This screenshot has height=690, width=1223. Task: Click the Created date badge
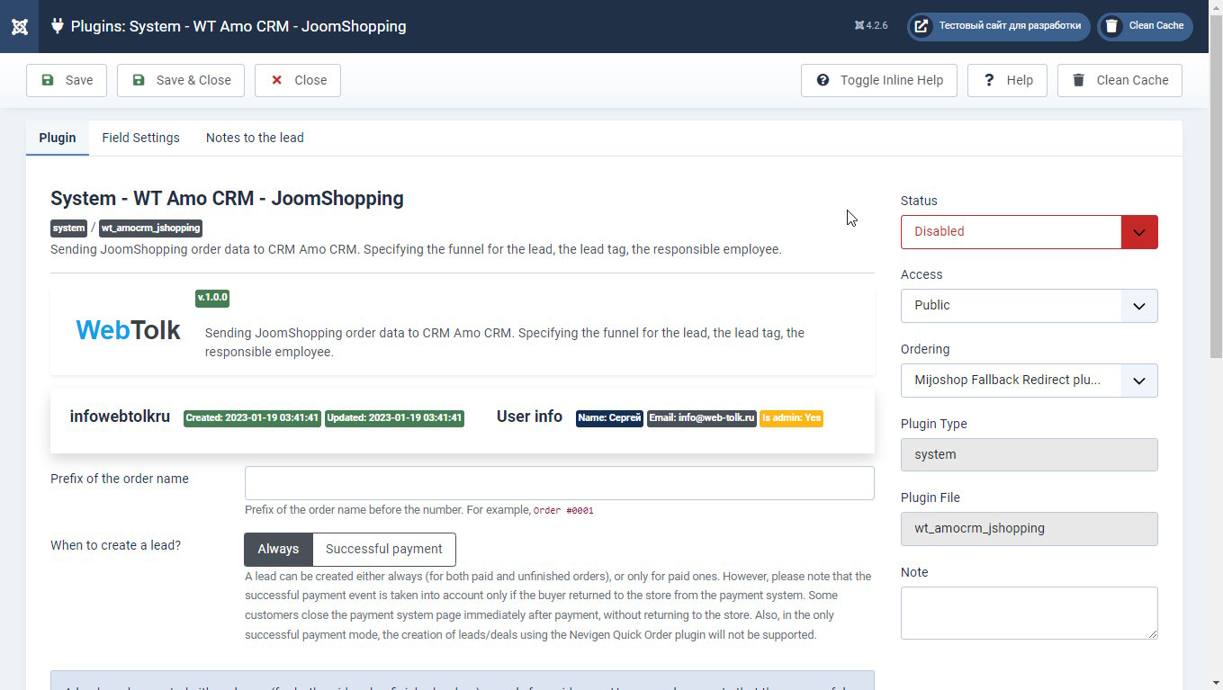tap(252, 418)
